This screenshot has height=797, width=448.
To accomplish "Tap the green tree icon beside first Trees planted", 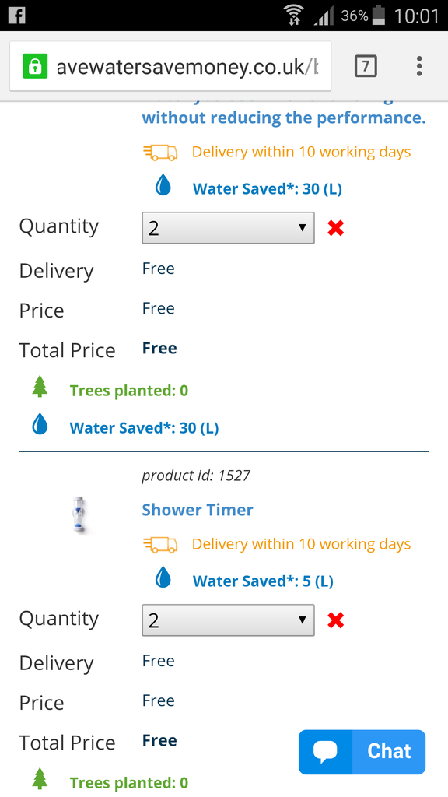I will coord(40,387).
